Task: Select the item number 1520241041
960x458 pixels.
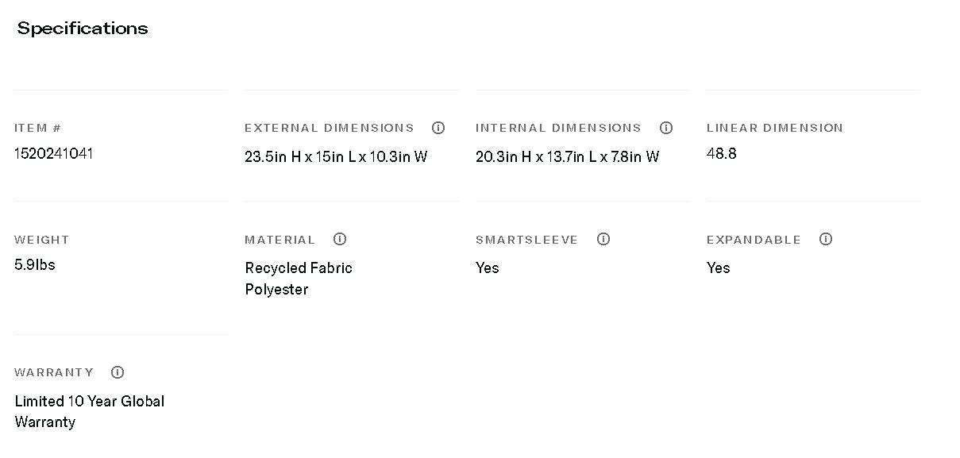Action: tap(54, 153)
